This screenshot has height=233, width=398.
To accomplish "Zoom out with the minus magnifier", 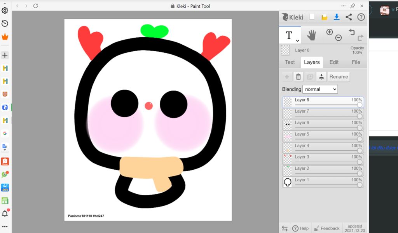I will 339,38.
